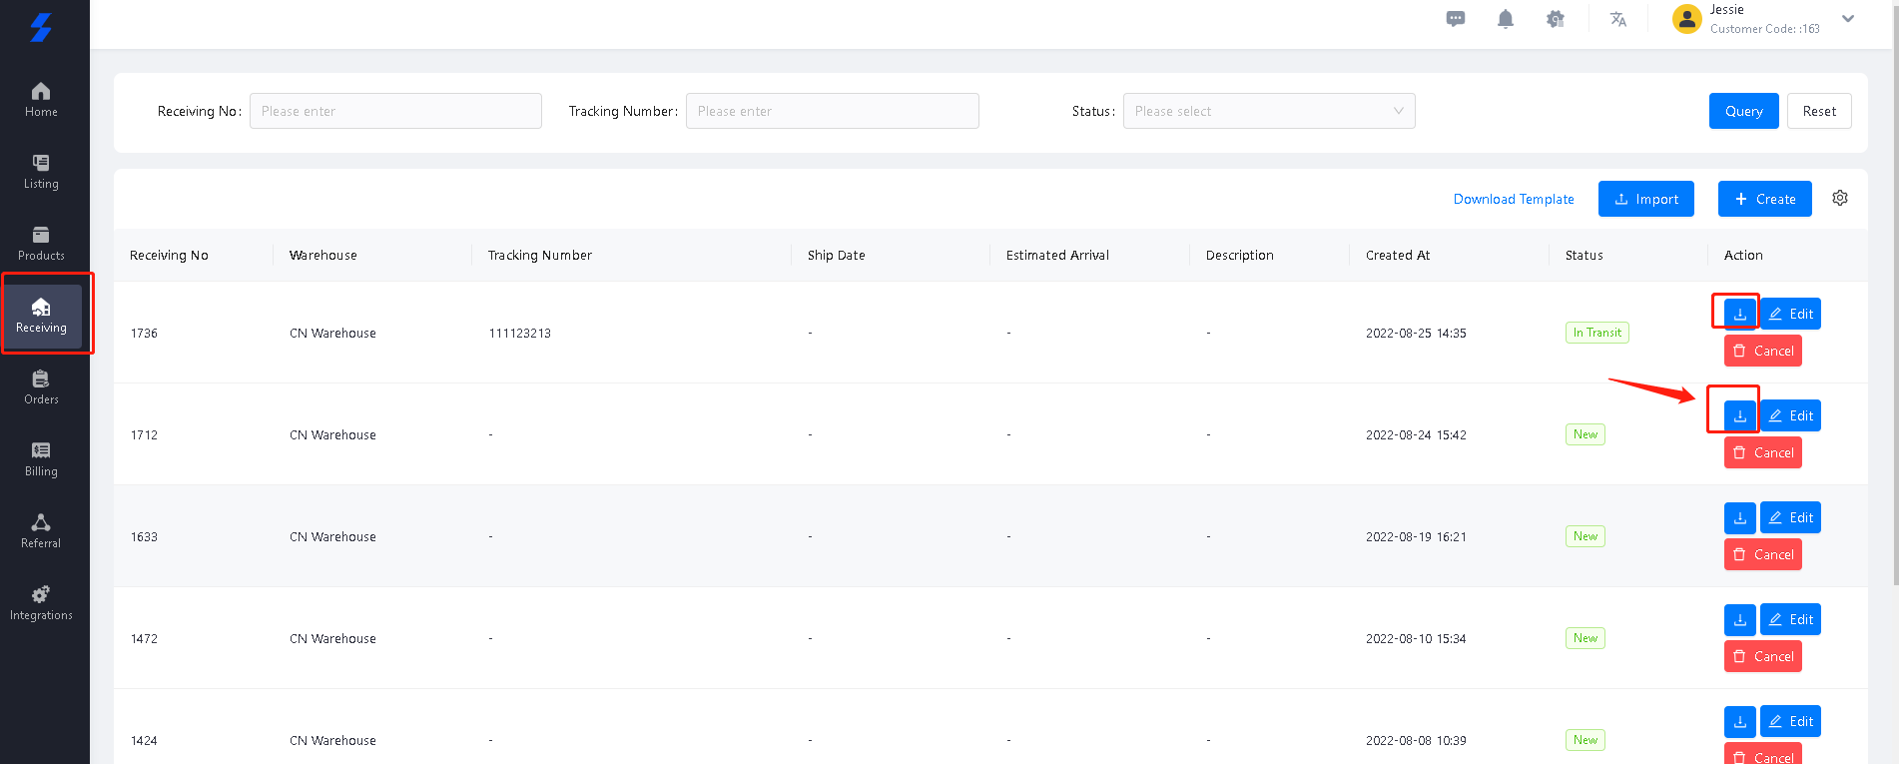1899x764 pixels.
Task: Open Receiving section in sidebar
Action: point(41,316)
